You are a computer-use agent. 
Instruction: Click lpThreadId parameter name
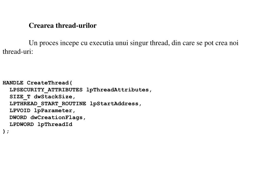[x=55, y=124]
